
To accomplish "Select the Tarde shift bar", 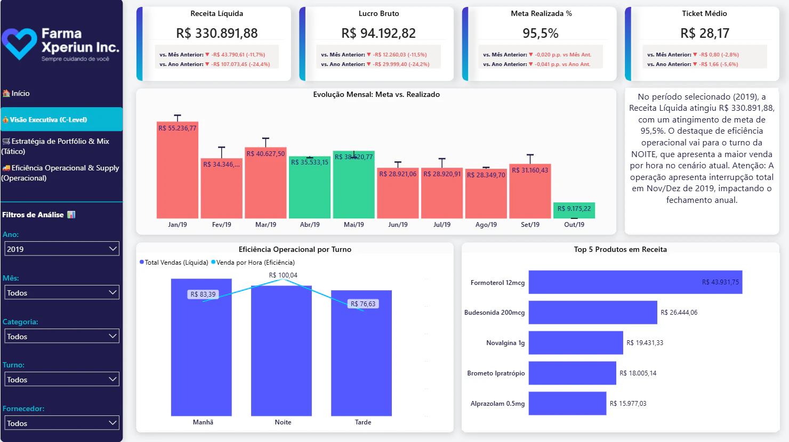I will [361, 353].
